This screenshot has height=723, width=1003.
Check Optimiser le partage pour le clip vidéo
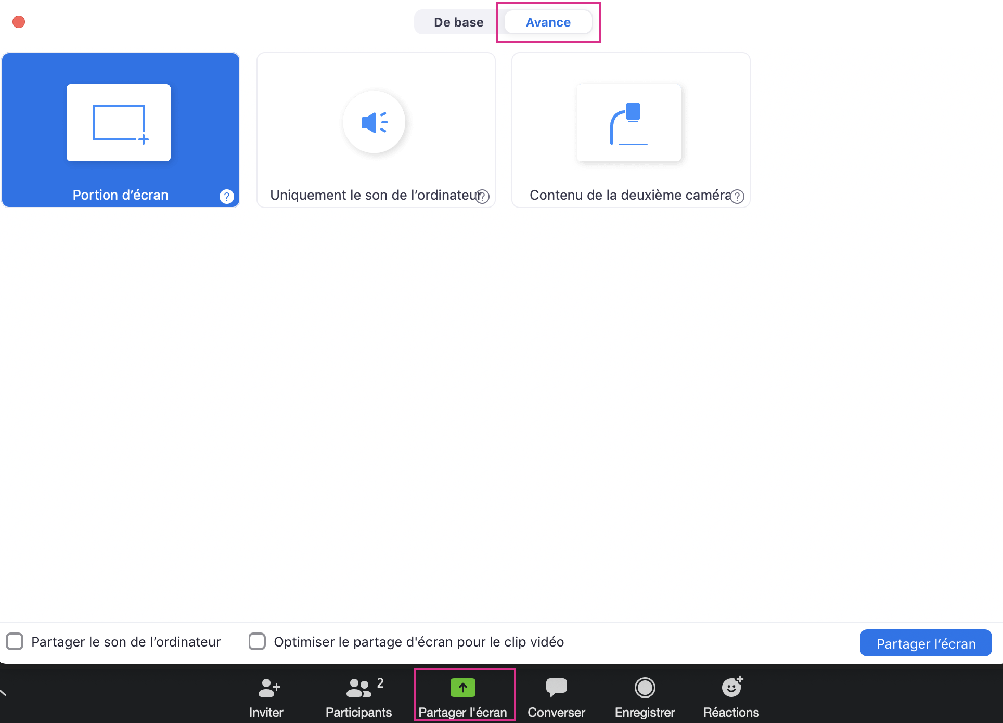click(x=257, y=641)
